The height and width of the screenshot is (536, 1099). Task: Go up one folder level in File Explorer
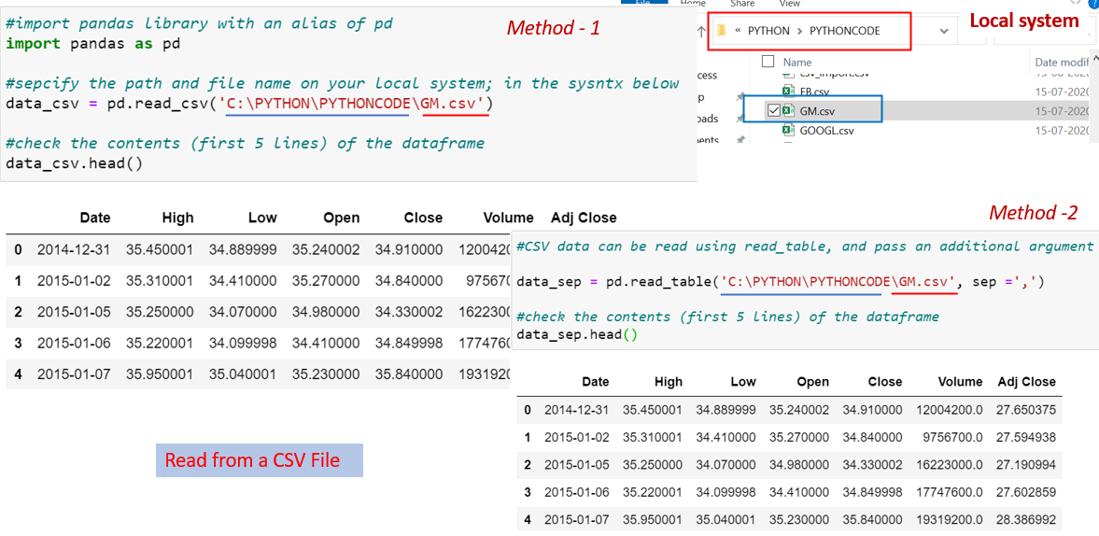click(701, 32)
